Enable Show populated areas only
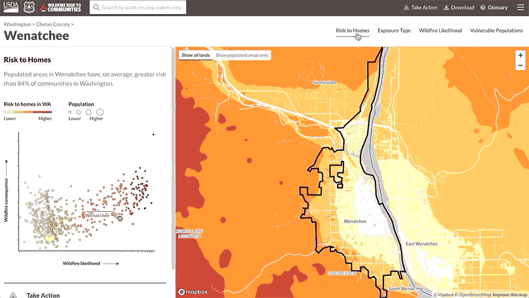Image resolution: width=529 pixels, height=298 pixels. [243, 55]
